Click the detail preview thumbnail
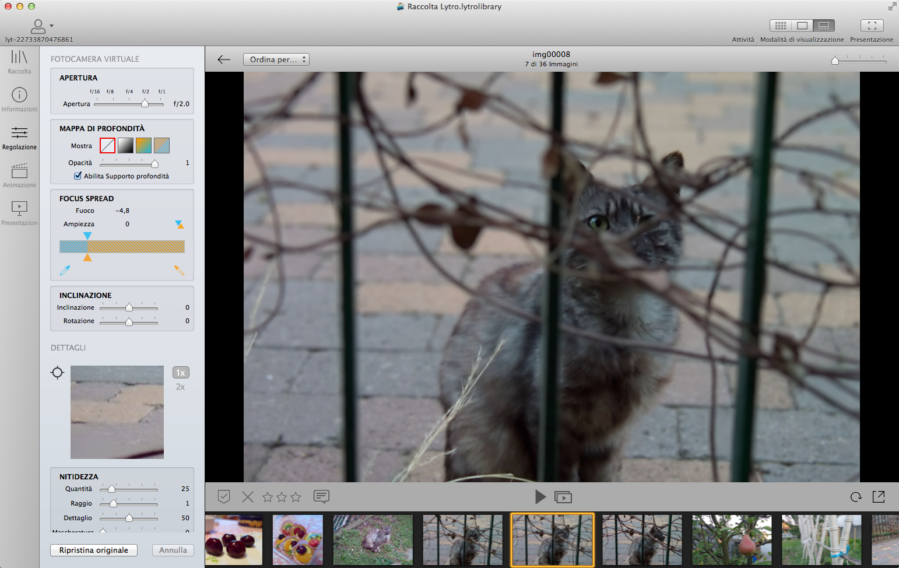Image resolution: width=899 pixels, height=568 pixels. tap(117, 412)
